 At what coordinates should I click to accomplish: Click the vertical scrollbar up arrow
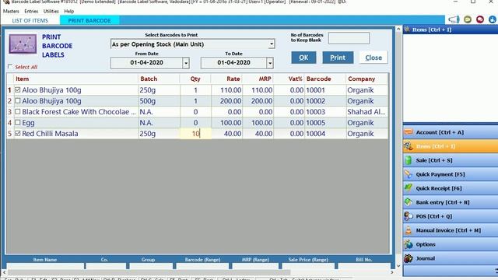click(x=398, y=30)
